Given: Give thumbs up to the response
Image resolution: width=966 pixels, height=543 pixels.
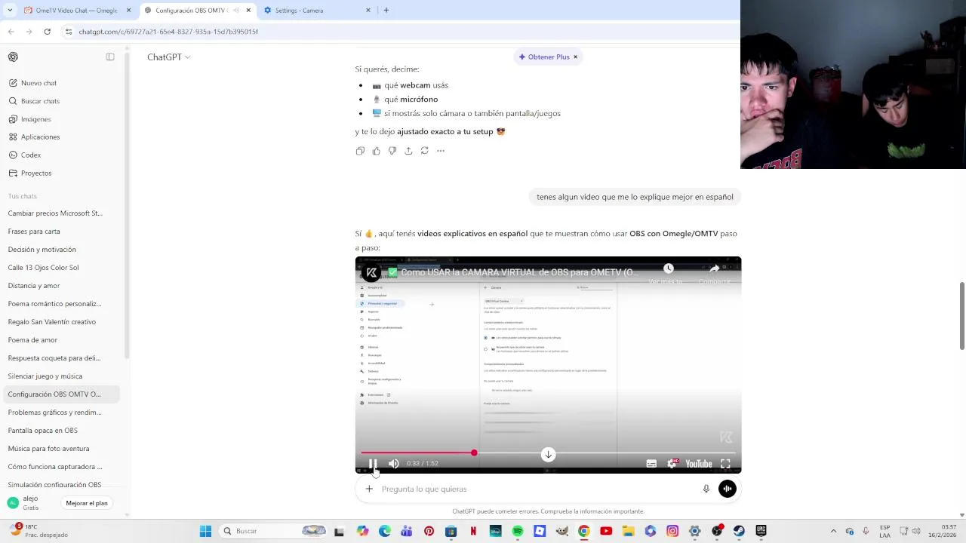Looking at the screenshot, I should click(376, 151).
